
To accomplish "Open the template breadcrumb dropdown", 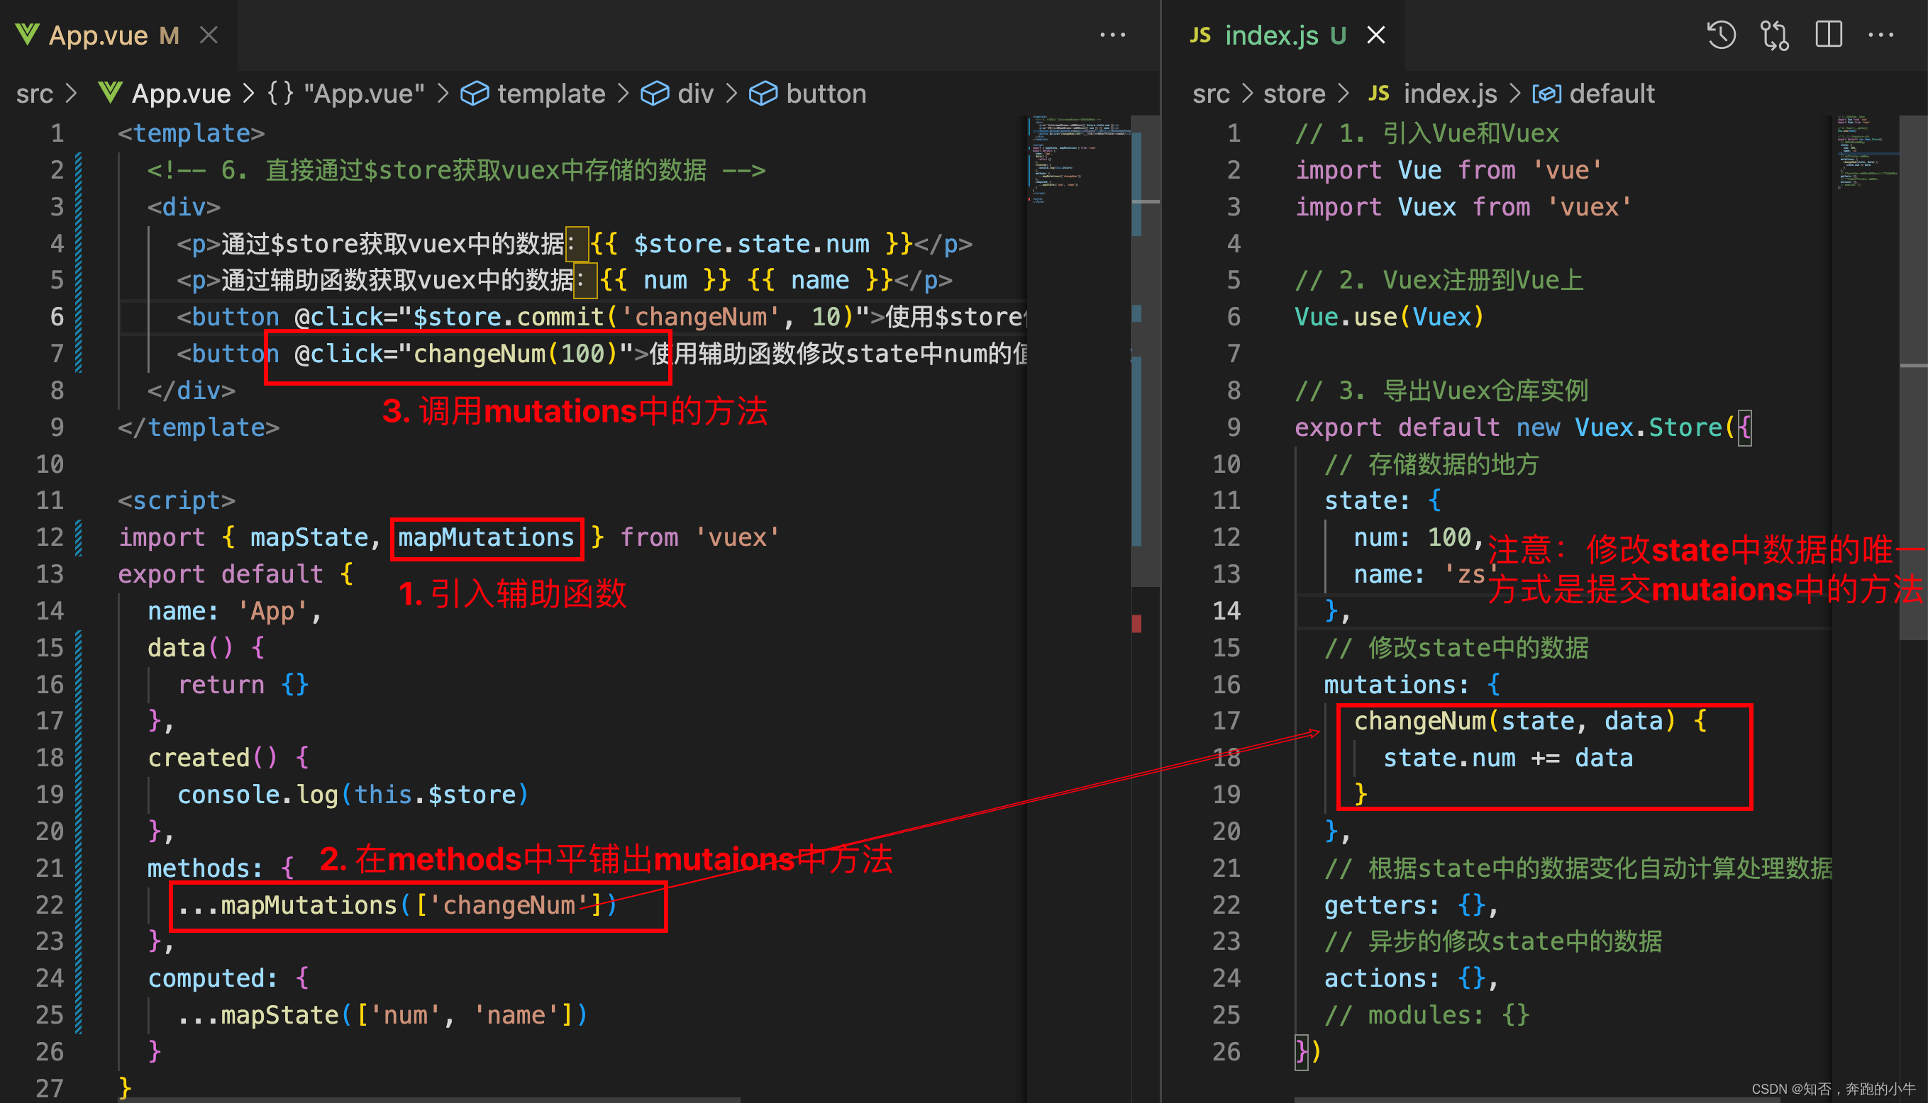I will click(x=550, y=93).
